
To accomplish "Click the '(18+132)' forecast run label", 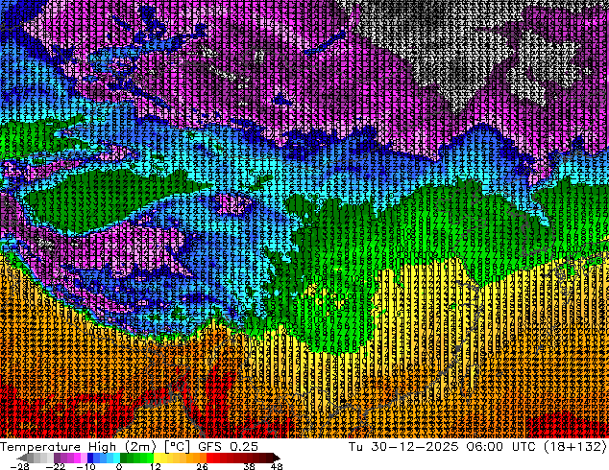I will (x=574, y=447).
